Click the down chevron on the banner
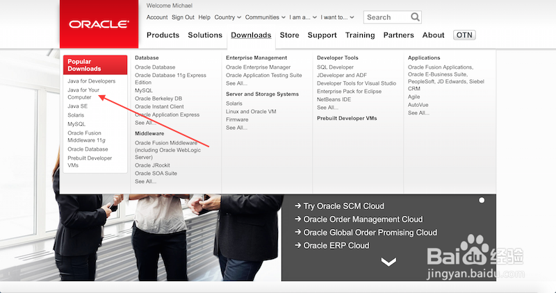Screen dimensions: 556x293 [389, 262]
